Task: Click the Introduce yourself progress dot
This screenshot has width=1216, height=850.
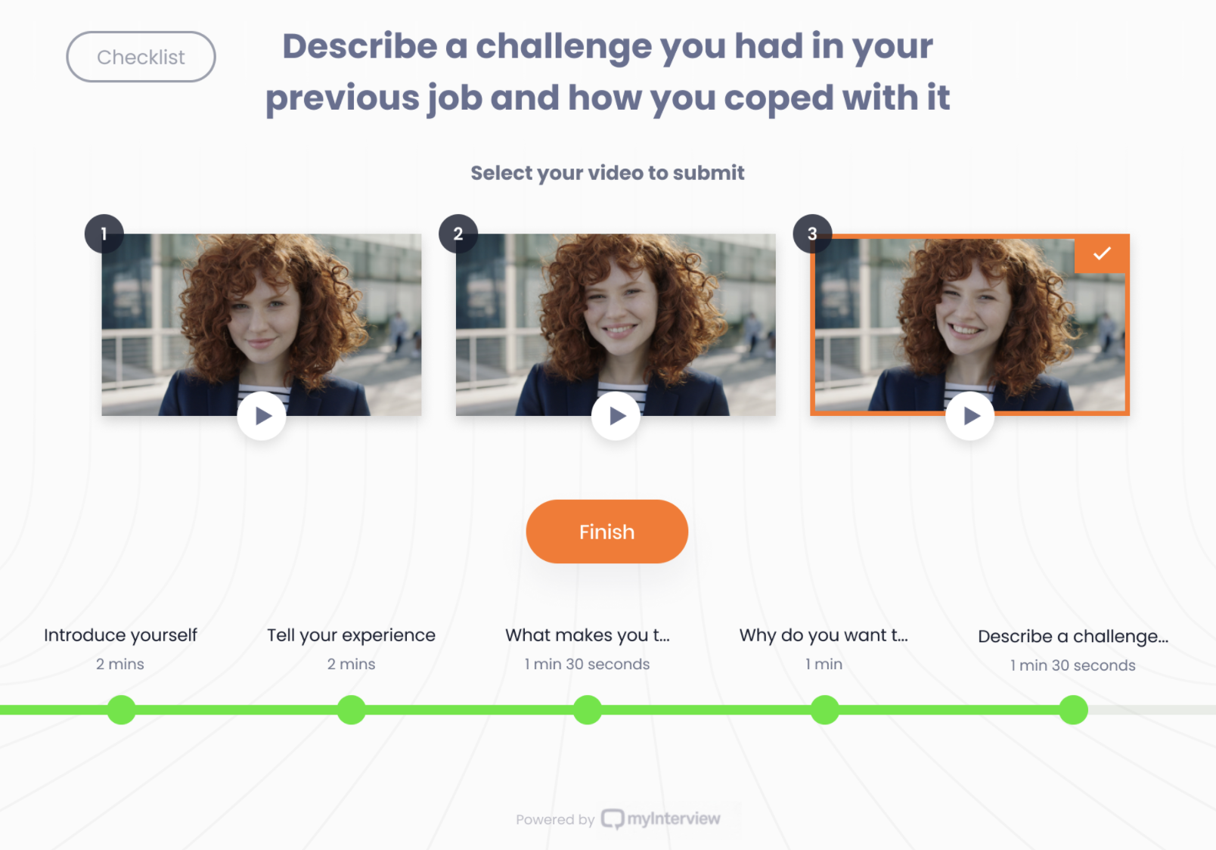Action: (121, 710)
